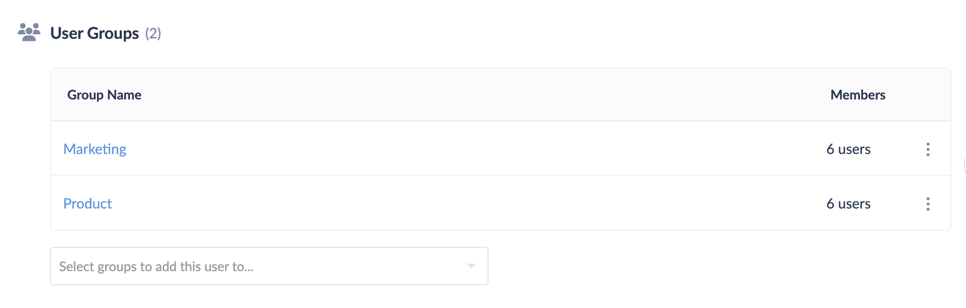This screenshot has width=966, height=308.
Task: Click the Members column header
Action: point(857,94)
